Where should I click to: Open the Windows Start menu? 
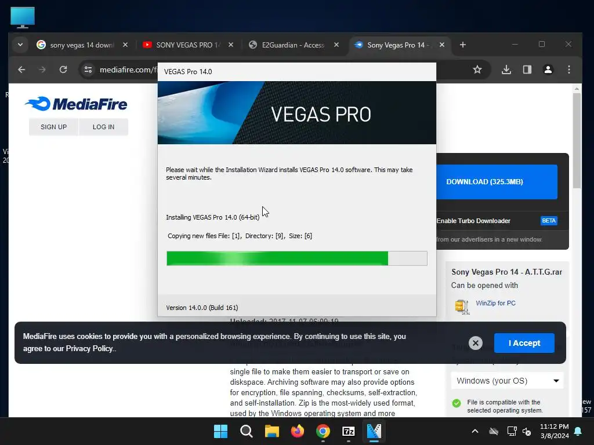pos(221,431)
